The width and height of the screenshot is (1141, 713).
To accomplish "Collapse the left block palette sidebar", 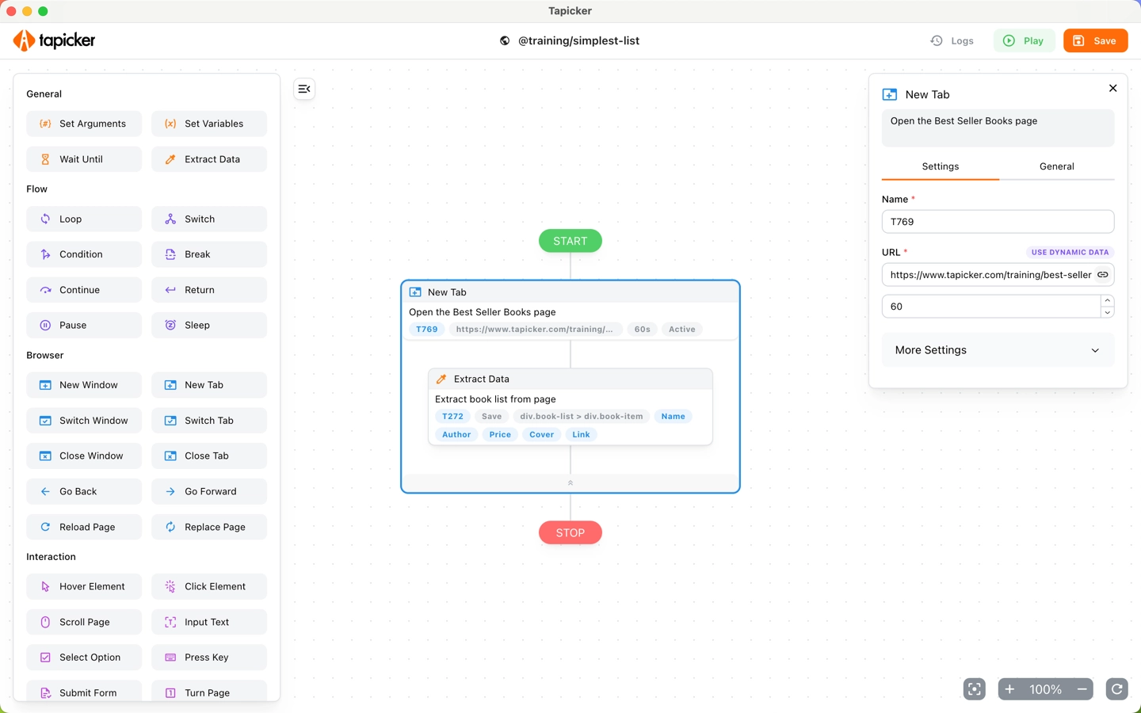I will coord(304,89).
